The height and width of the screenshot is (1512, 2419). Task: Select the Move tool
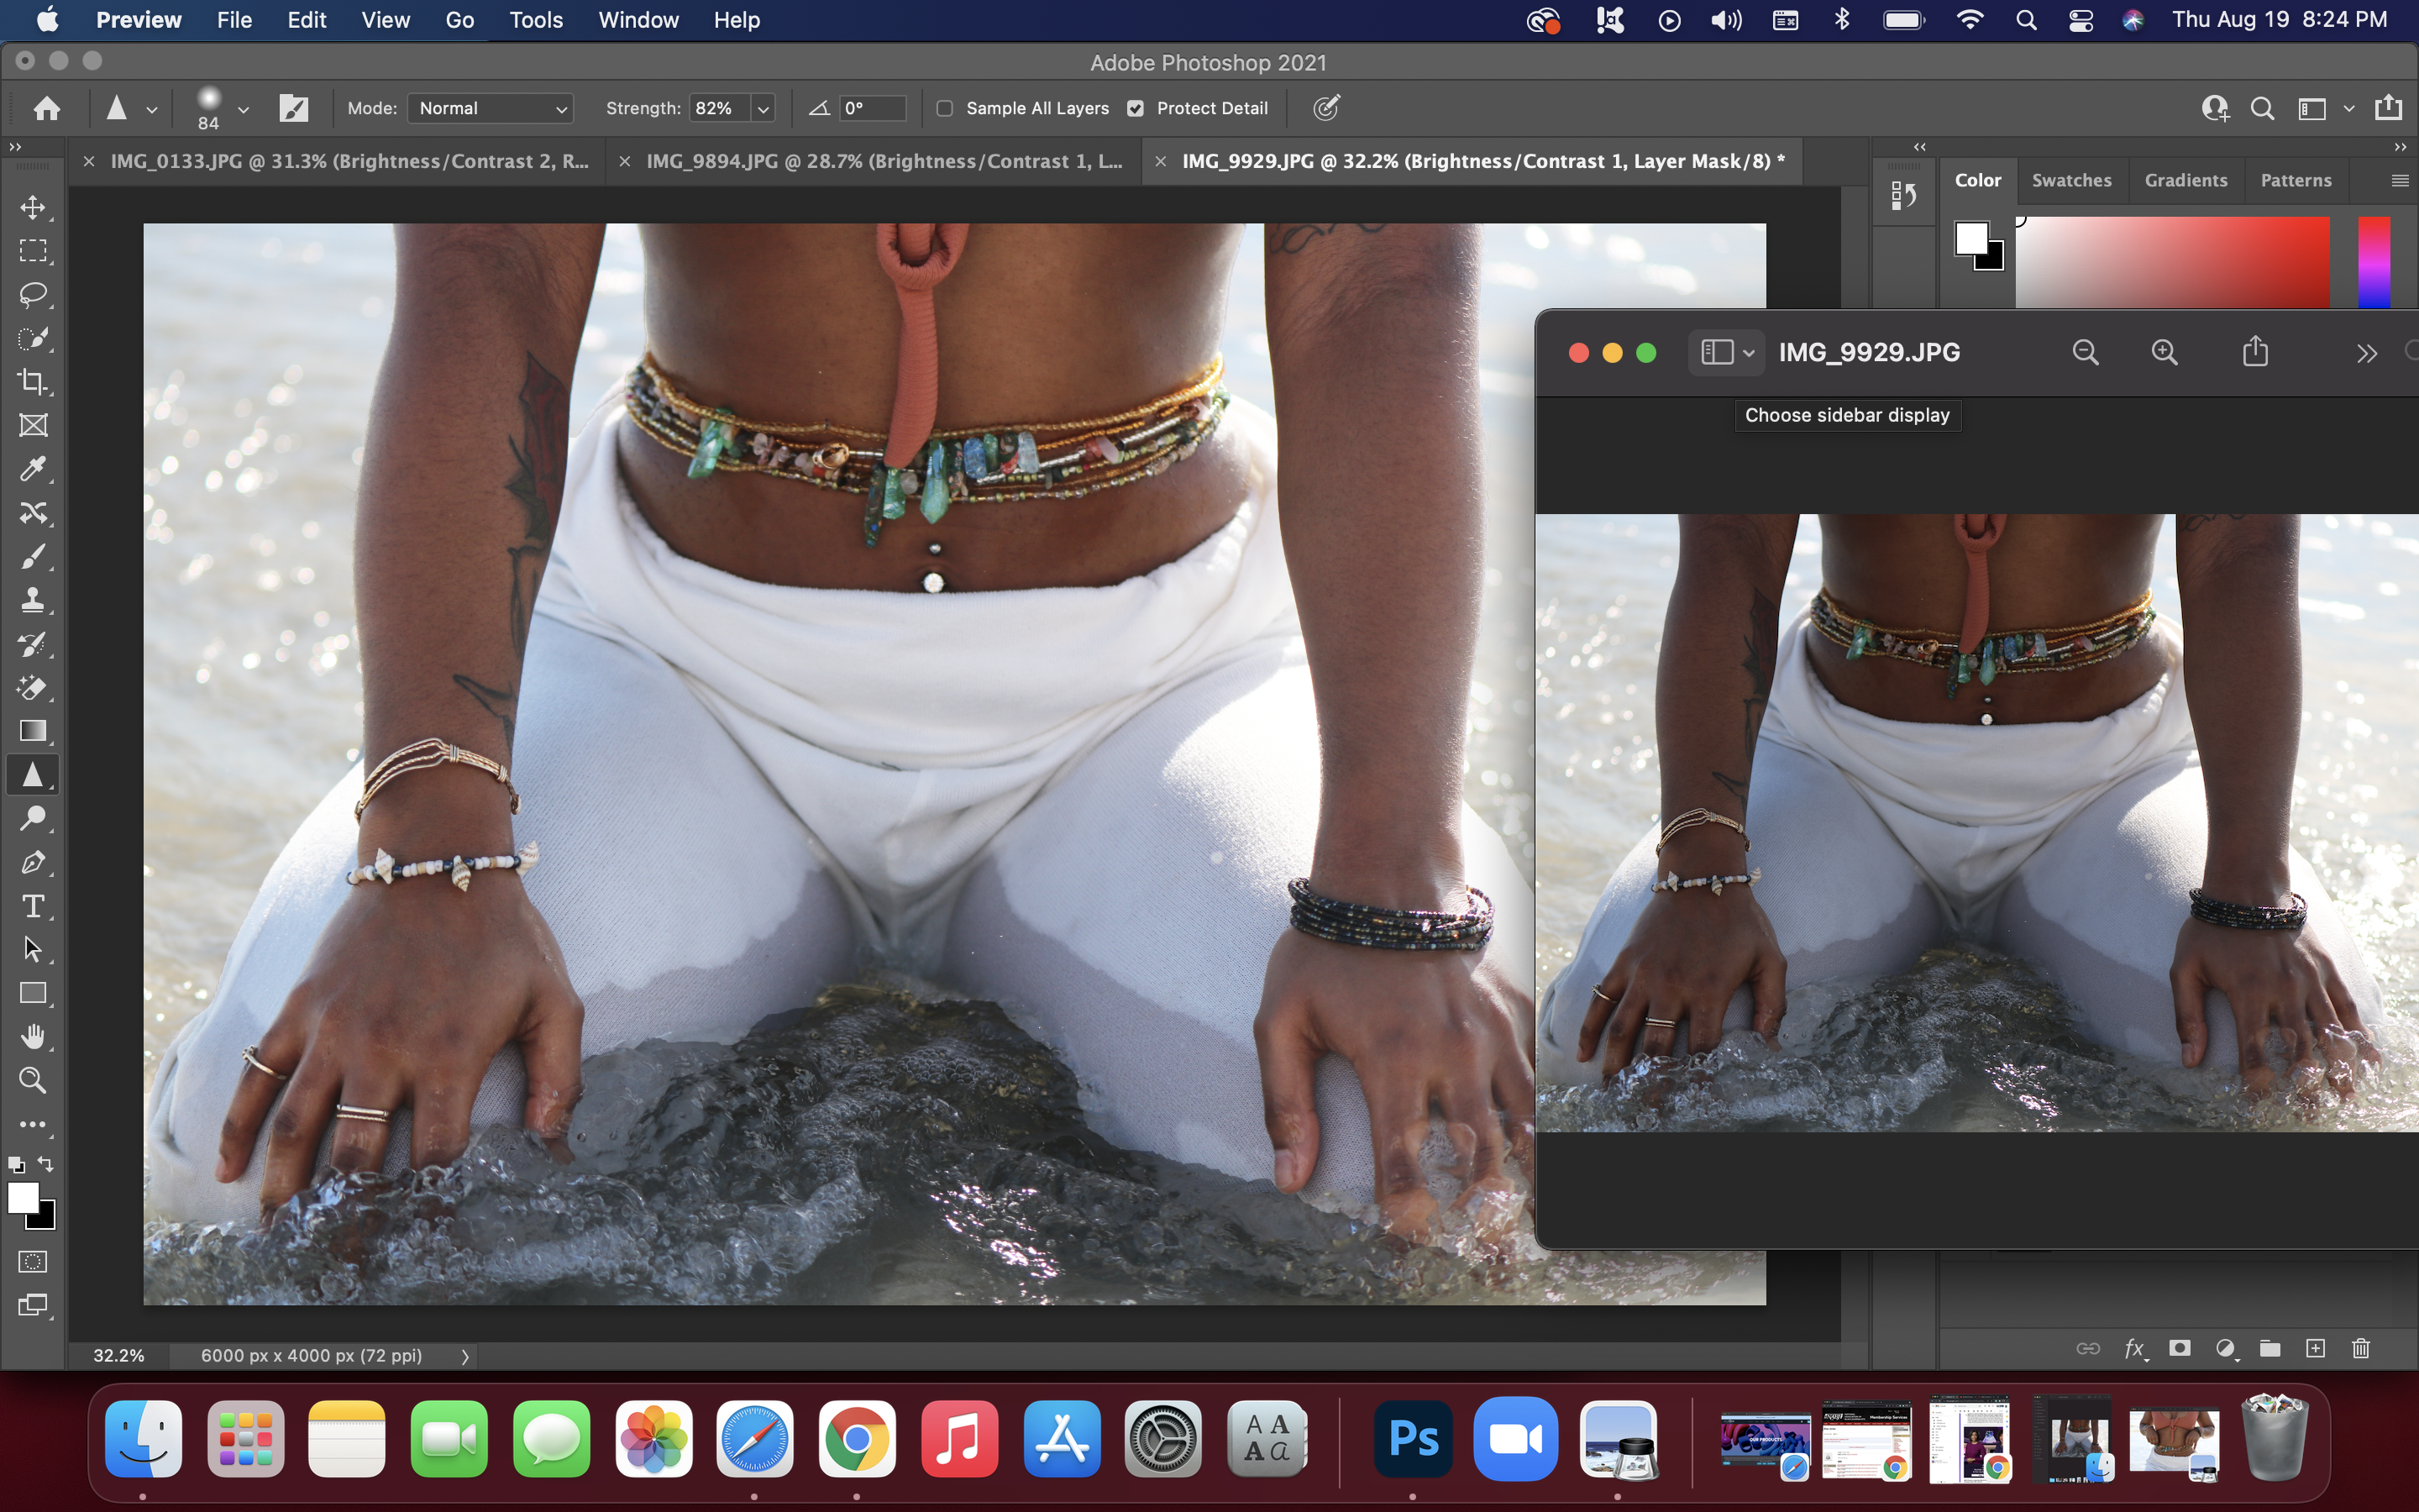(x=33, y=207)
